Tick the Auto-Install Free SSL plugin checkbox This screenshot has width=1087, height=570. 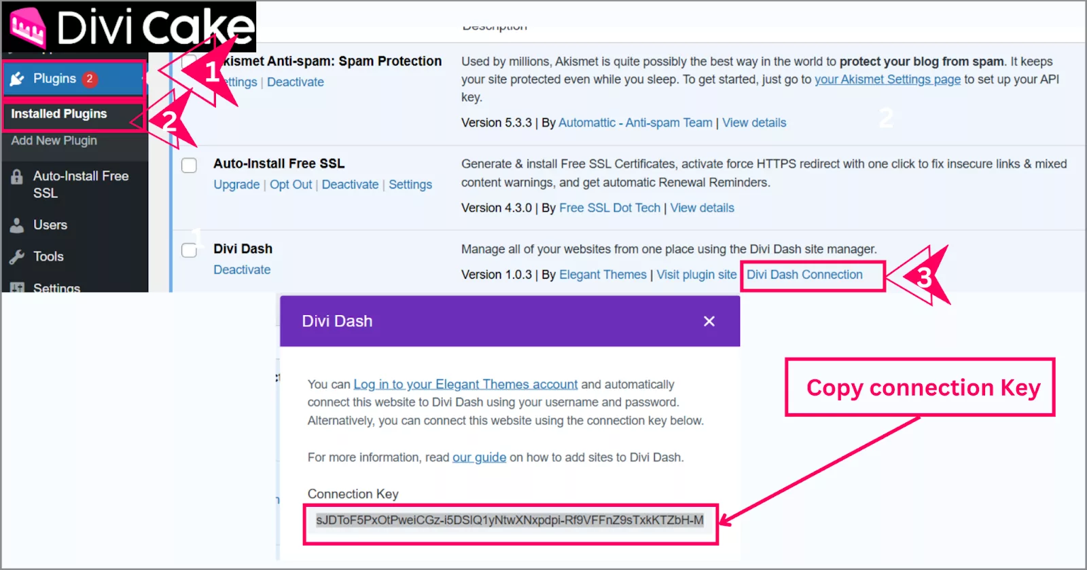(190, 165)
